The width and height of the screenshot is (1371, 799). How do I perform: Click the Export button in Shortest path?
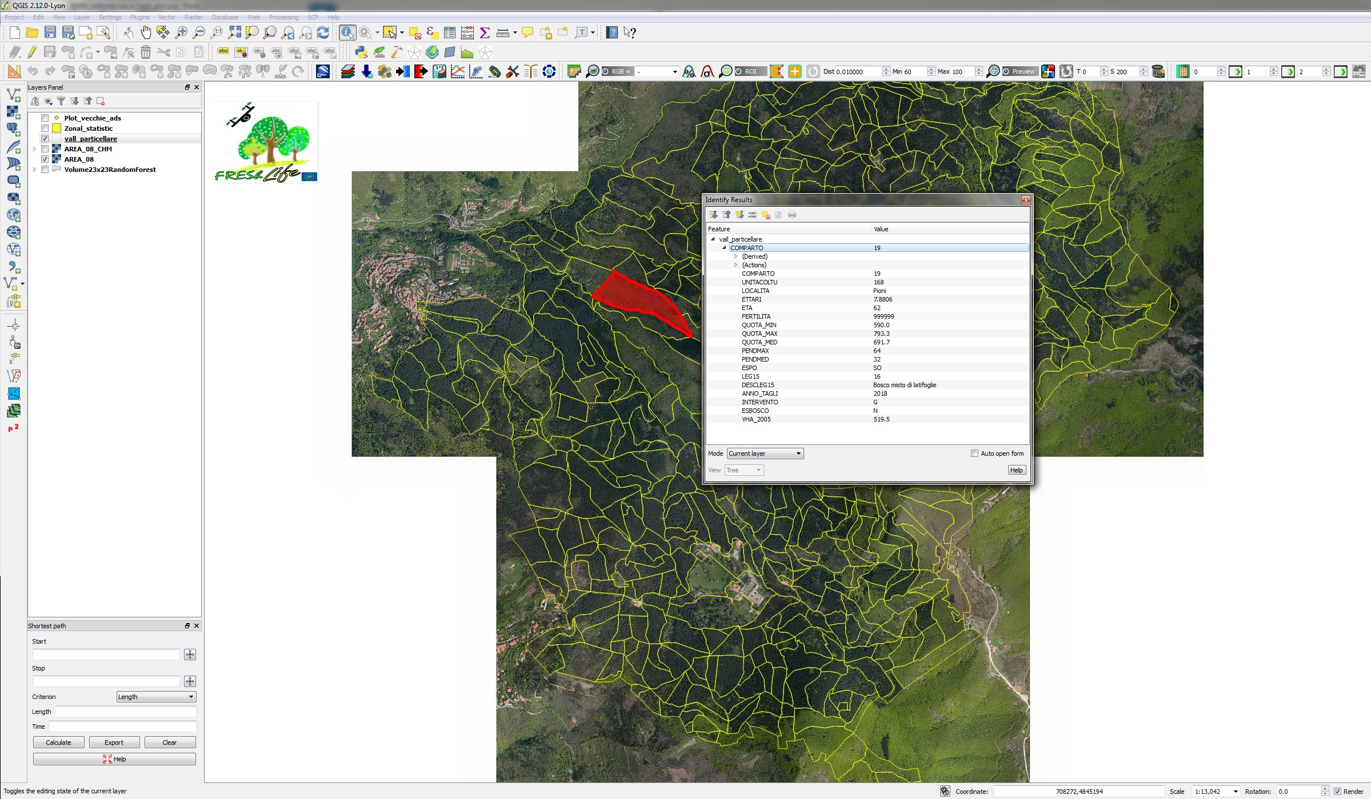pos(114,742)
